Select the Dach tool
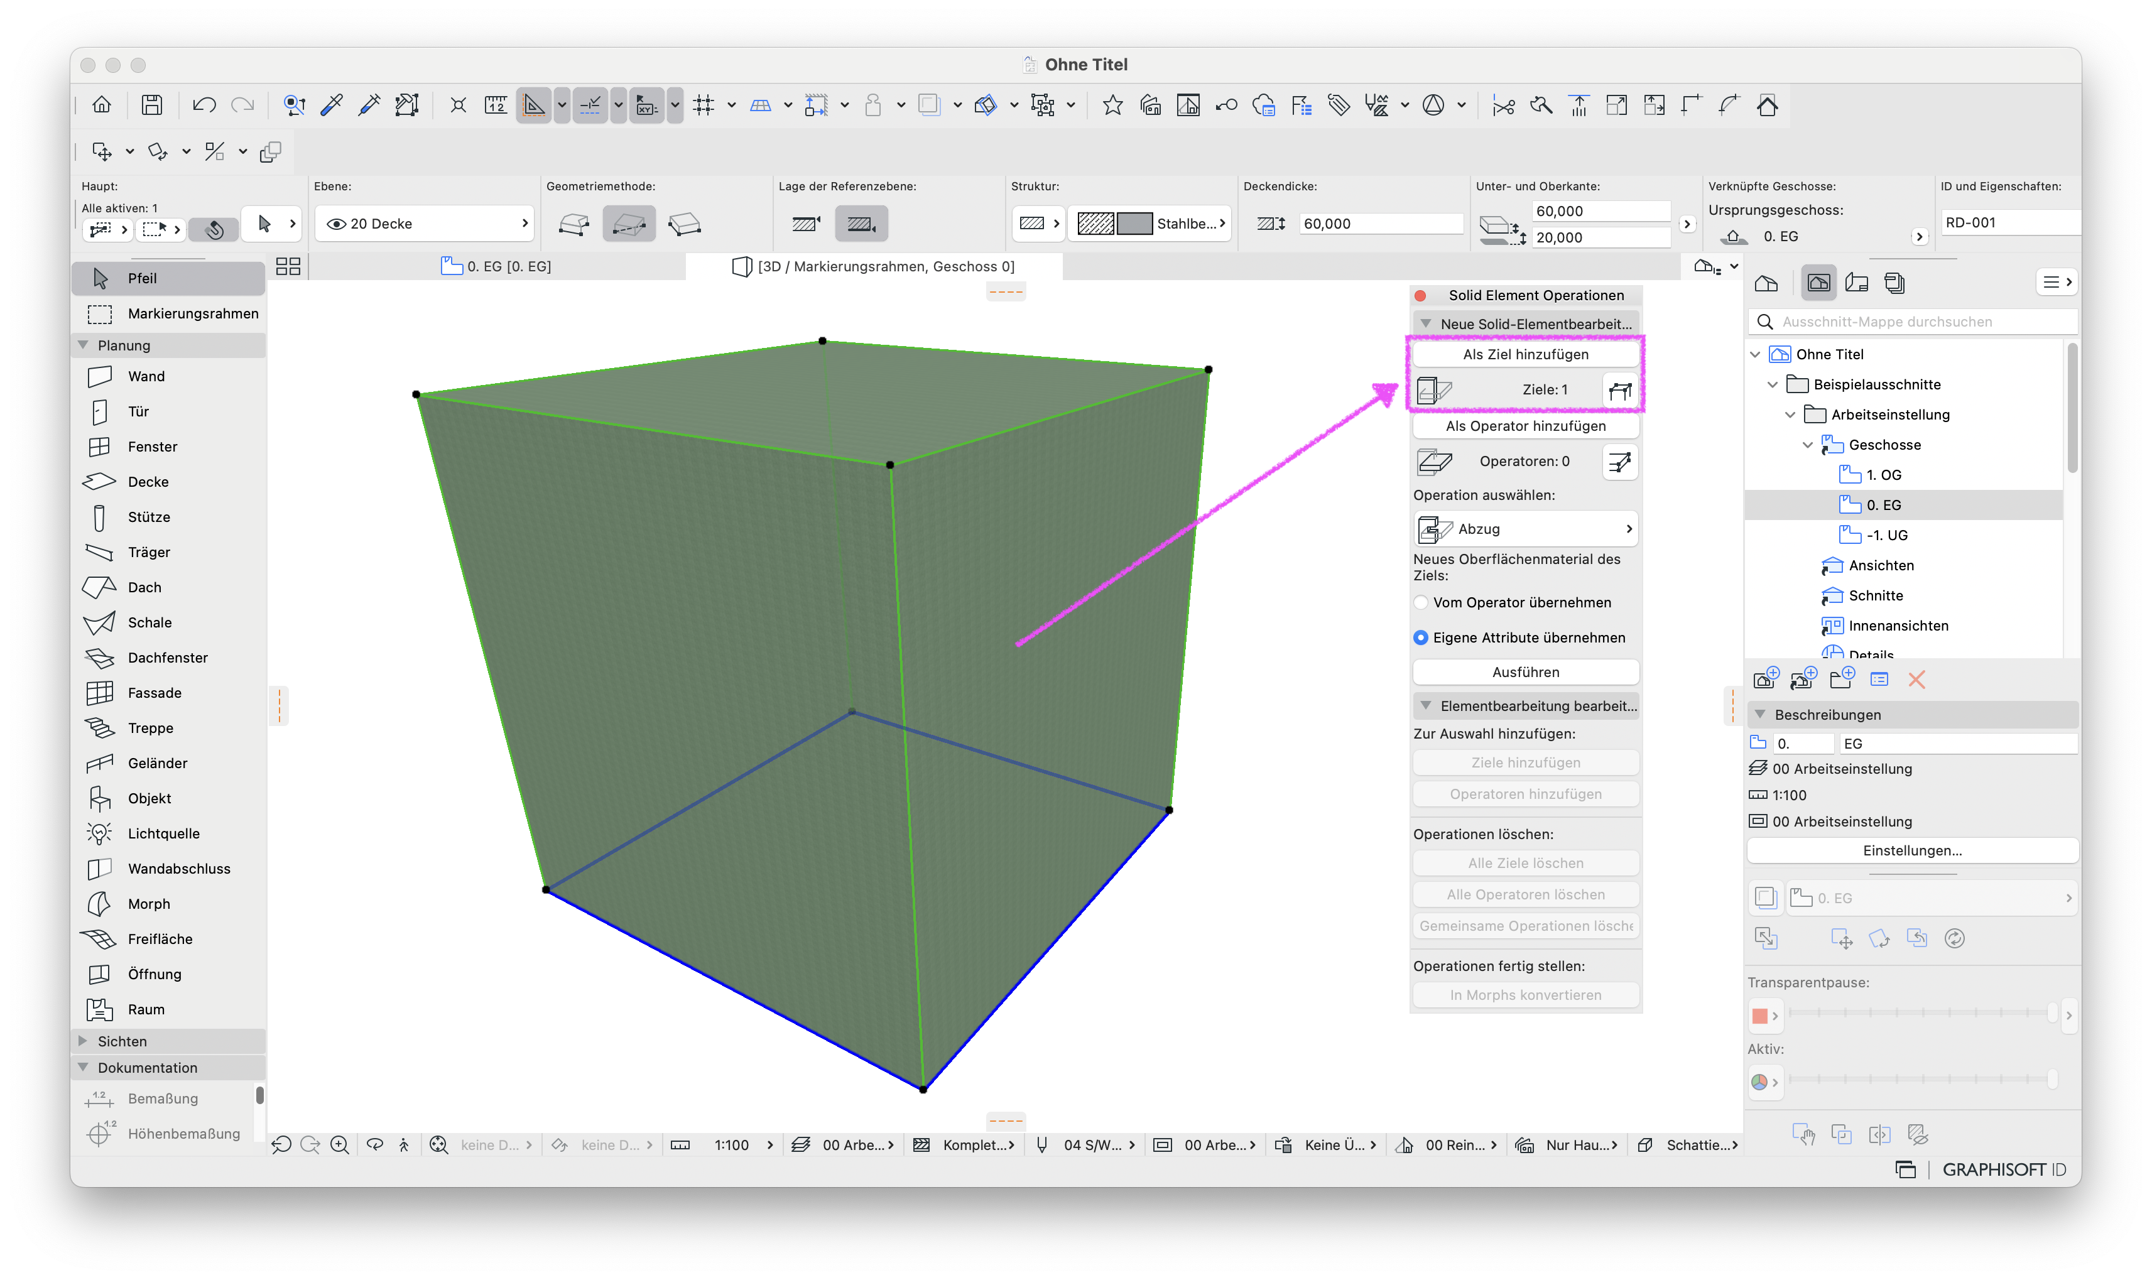The height and width of the screenshot is (1280, 2152). [168, 587]
